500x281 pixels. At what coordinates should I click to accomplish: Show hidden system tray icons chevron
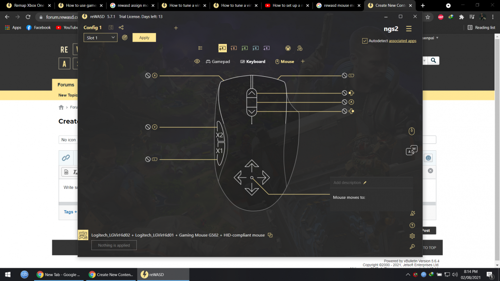[408, 275]
